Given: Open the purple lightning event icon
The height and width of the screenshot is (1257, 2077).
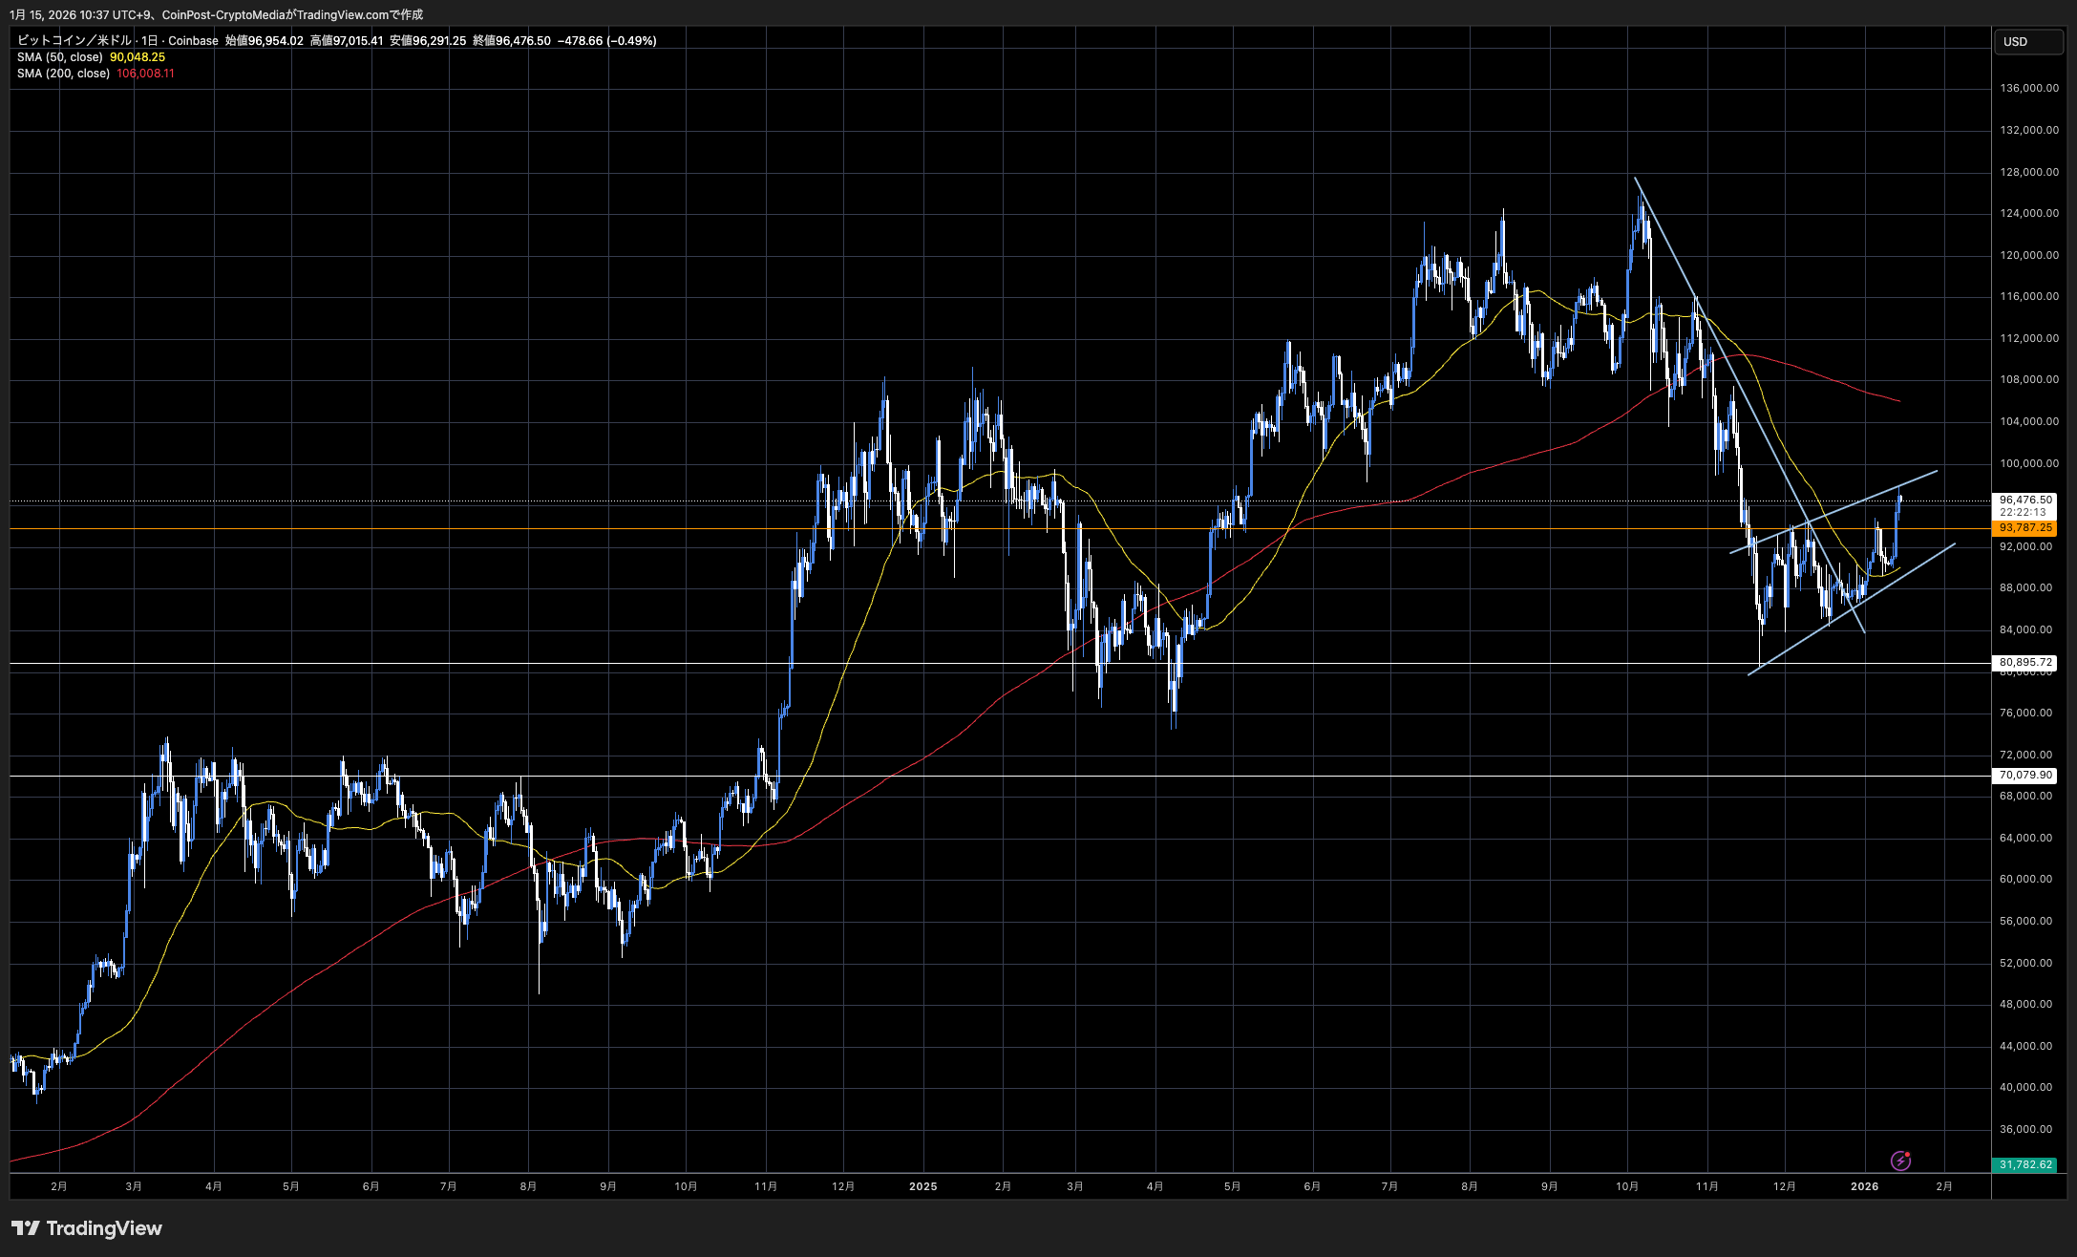Looking at the screenshot, I should 1900,1161.
